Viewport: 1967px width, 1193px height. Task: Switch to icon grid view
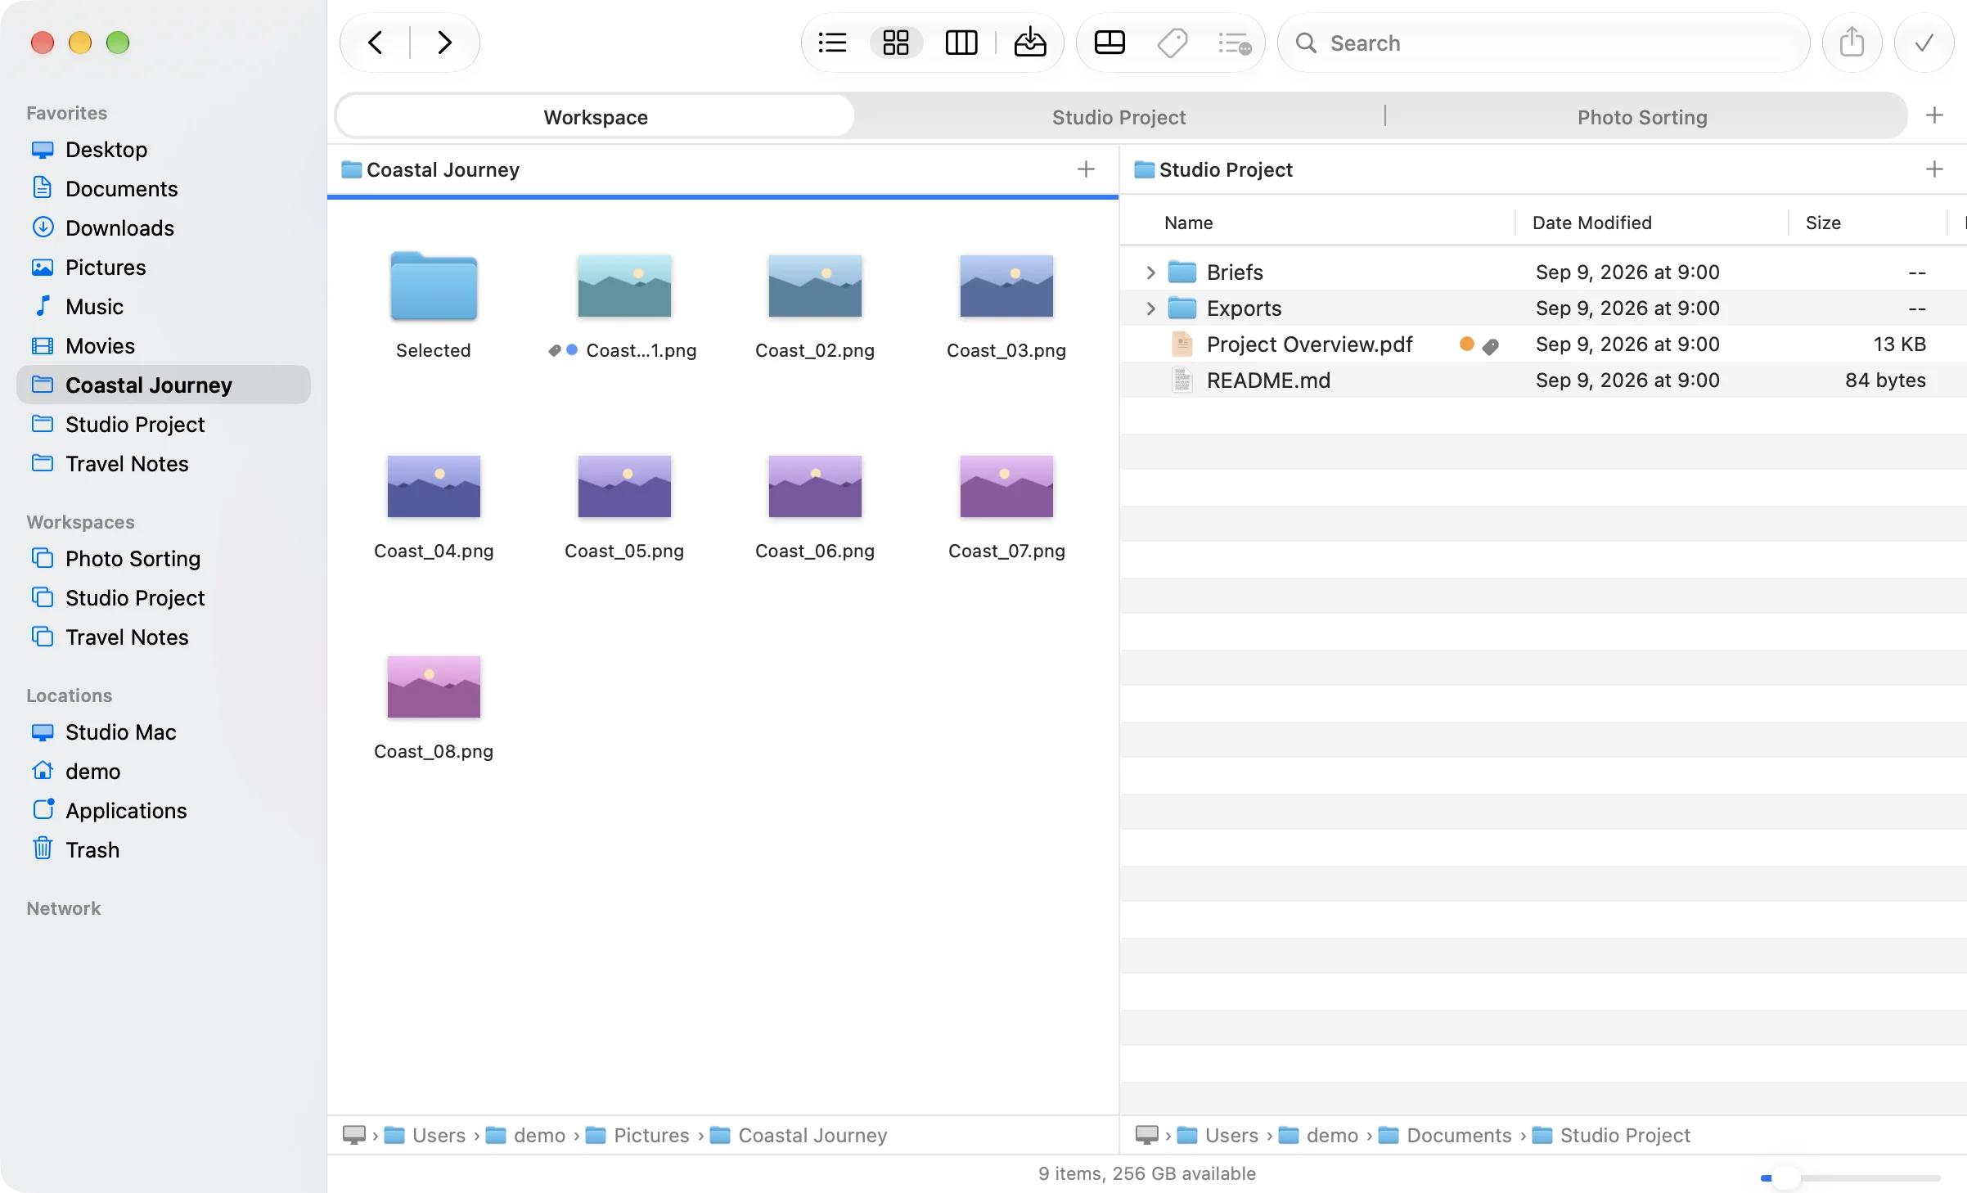[x=896, y=43]
